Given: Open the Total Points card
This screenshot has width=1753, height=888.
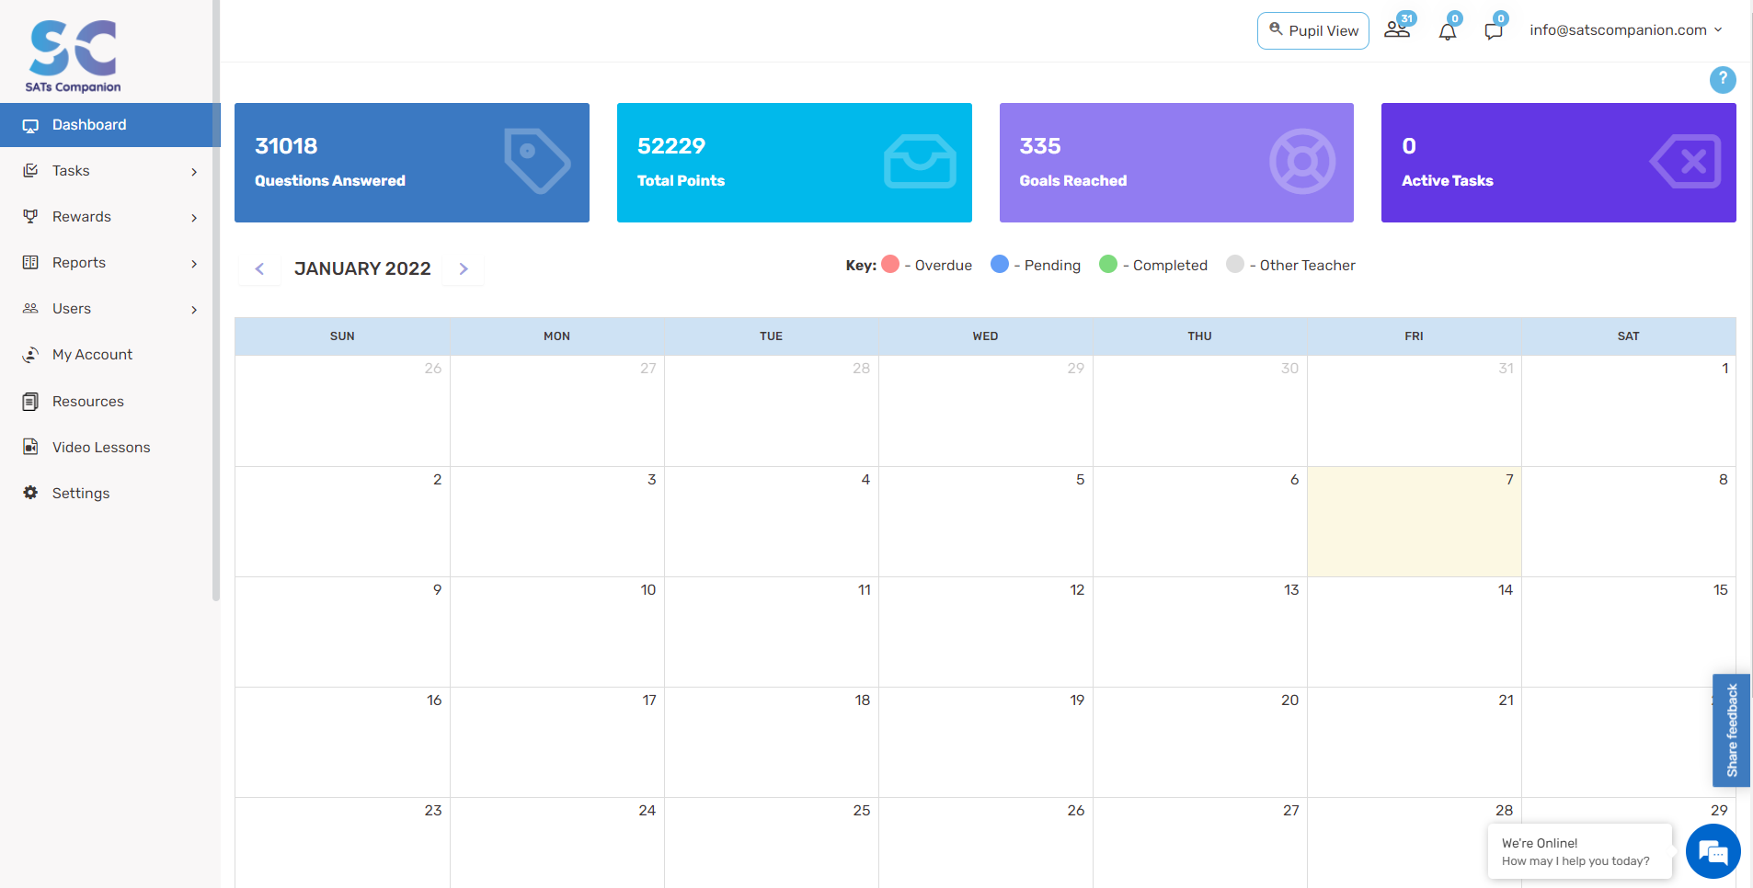Looking at the screenshot, I should tap(795, 163).
